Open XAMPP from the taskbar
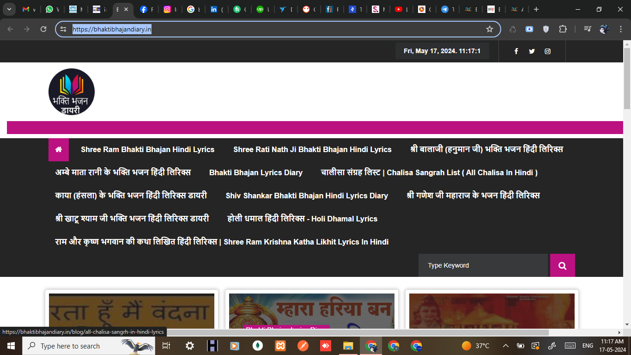Image resolution: width=631 pixels, height=355 pixels. (x=280, y=346)
